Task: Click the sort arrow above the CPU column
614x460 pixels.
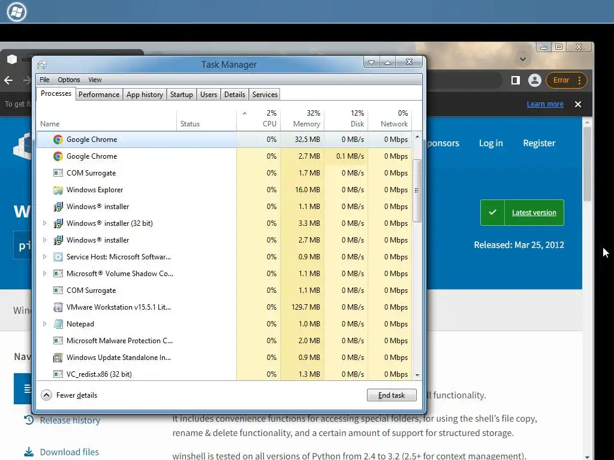Action: click(245, 113)
